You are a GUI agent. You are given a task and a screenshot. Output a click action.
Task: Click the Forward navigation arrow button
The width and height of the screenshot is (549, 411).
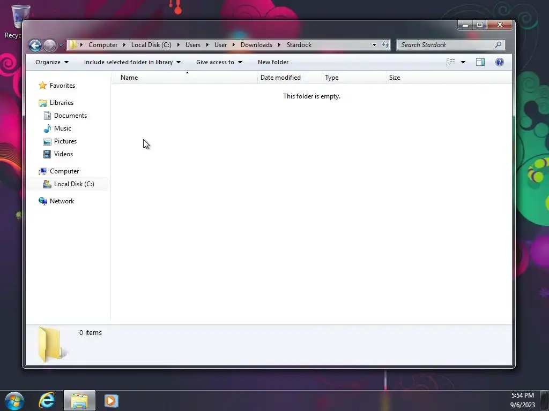(50, 45)
